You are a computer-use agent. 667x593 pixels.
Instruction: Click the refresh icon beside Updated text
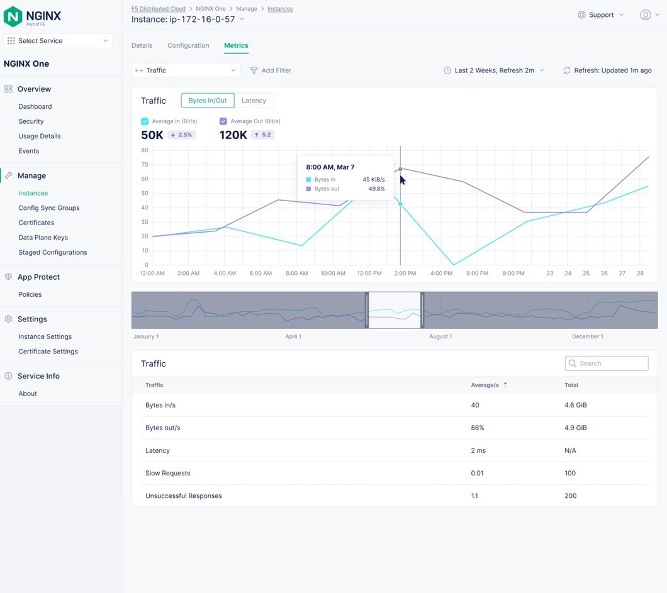(567, 70)
